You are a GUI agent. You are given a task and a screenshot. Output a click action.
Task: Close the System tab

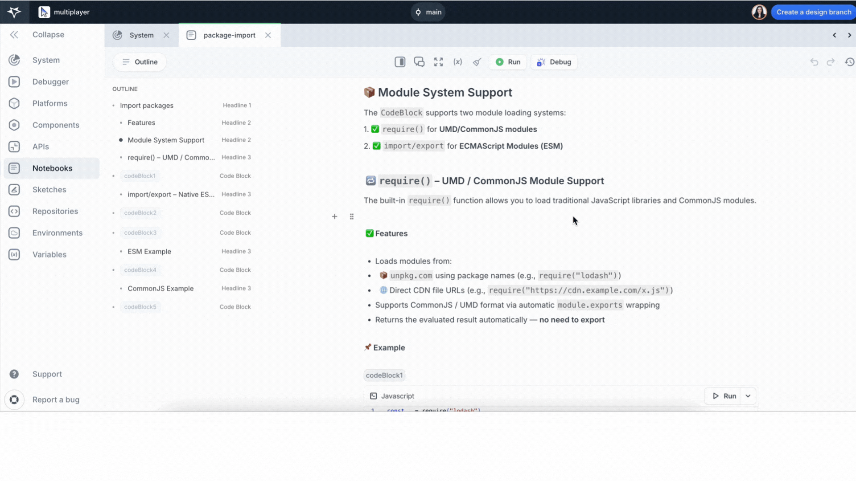tap(166, 35)
